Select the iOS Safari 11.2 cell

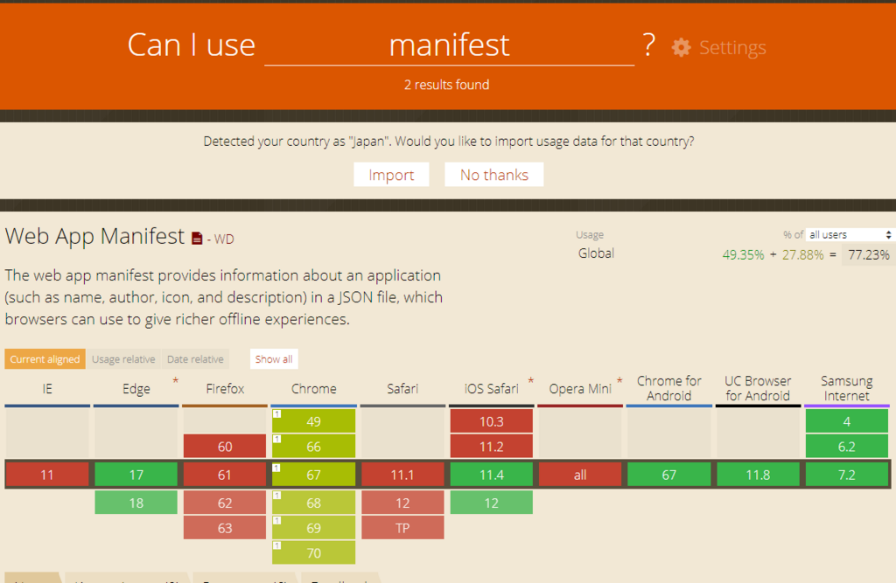tap(492, 447)
